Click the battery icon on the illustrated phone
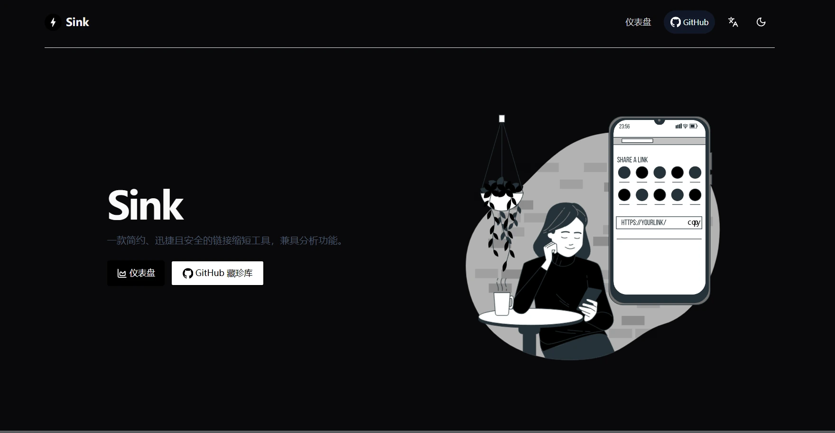835x433 pixels. pyautogui.click(x=694, y=126)
